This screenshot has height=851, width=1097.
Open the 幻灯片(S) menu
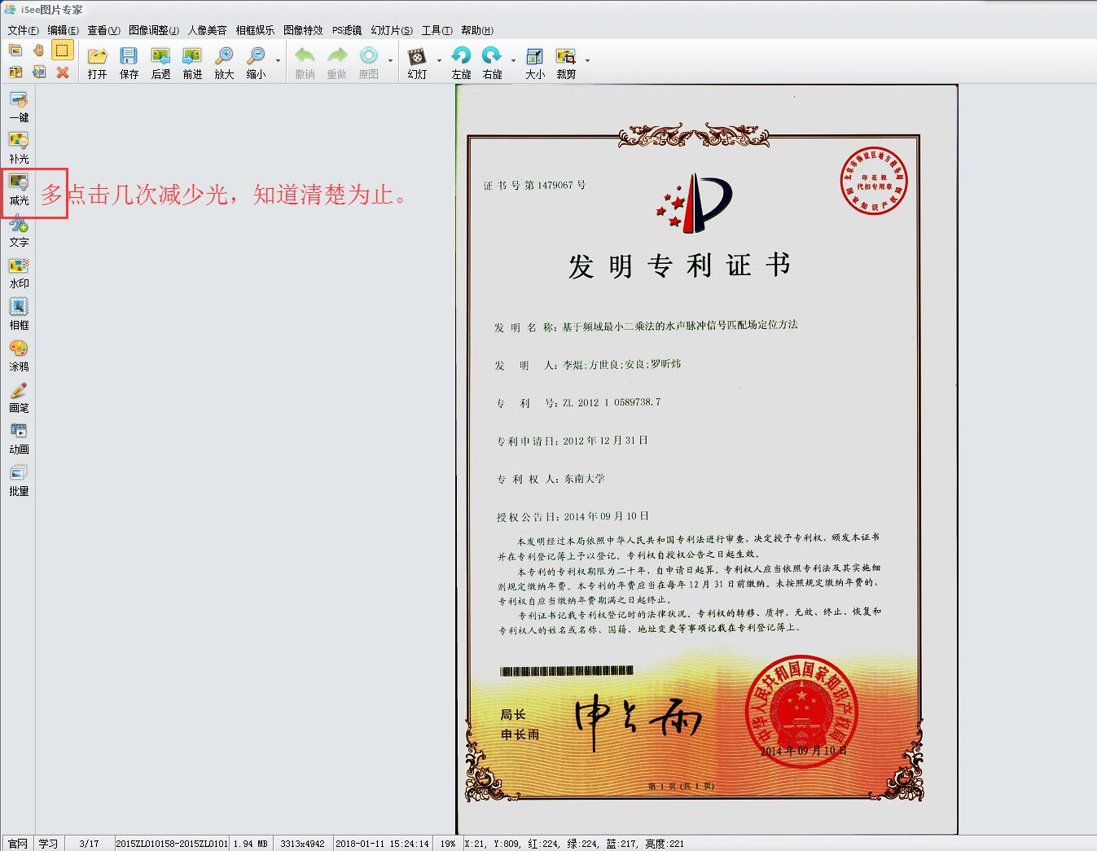(x=392, y=30)
